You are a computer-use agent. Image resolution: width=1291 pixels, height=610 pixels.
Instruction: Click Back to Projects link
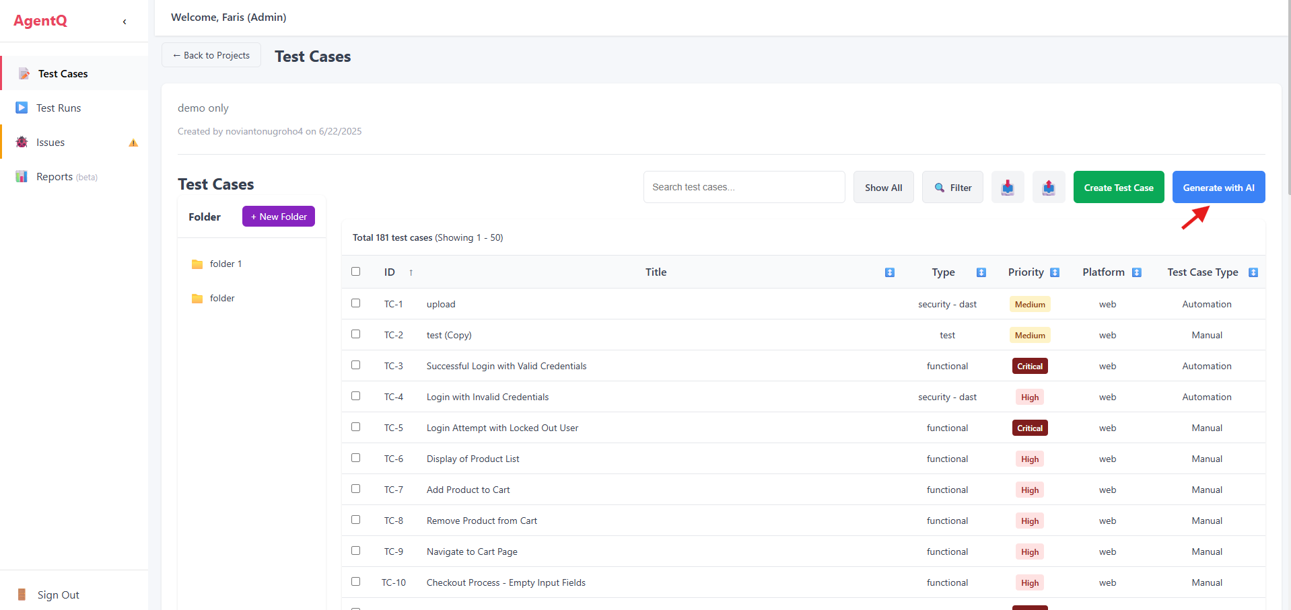coord(211,54)
